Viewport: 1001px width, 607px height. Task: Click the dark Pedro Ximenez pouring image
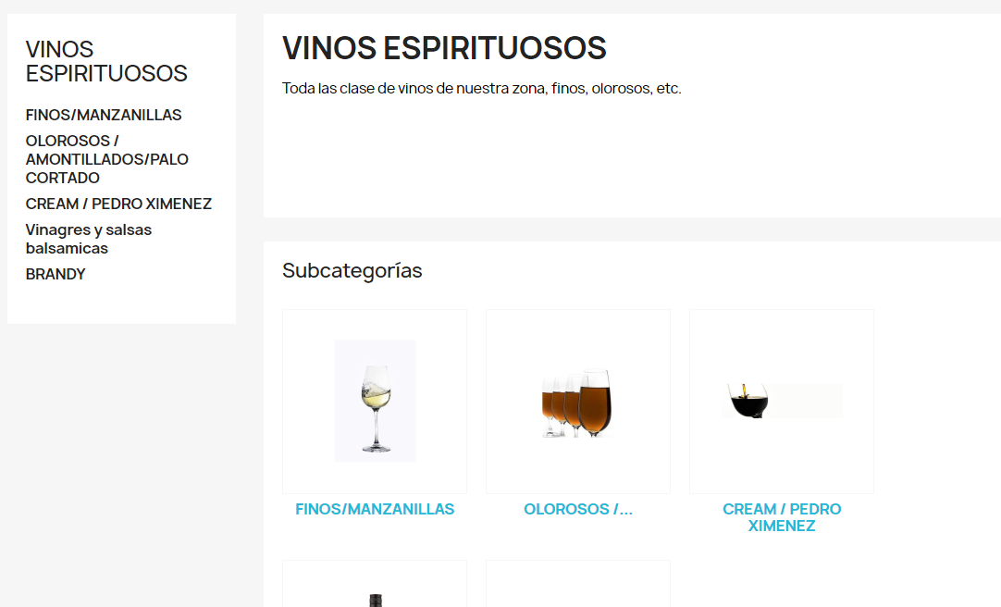(x=782, y=401)
